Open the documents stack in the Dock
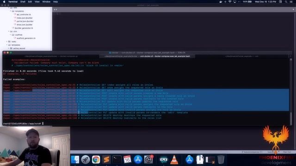 pos(200,160)
